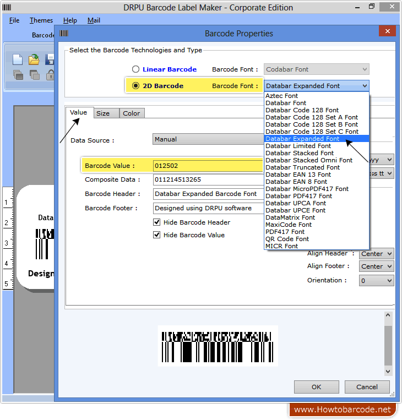Select the Linear Barcode radio button
The width and height of the screenshot is (402, 420).
(135, 69)
